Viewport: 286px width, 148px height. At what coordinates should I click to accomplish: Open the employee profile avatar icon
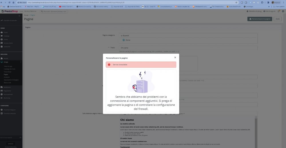click(283, 11)
